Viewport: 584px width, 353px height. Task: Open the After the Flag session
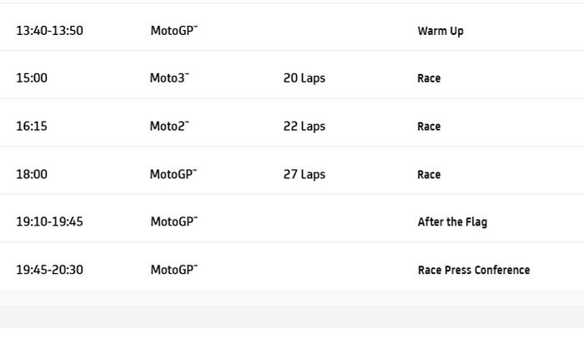(x=452, y=222)
